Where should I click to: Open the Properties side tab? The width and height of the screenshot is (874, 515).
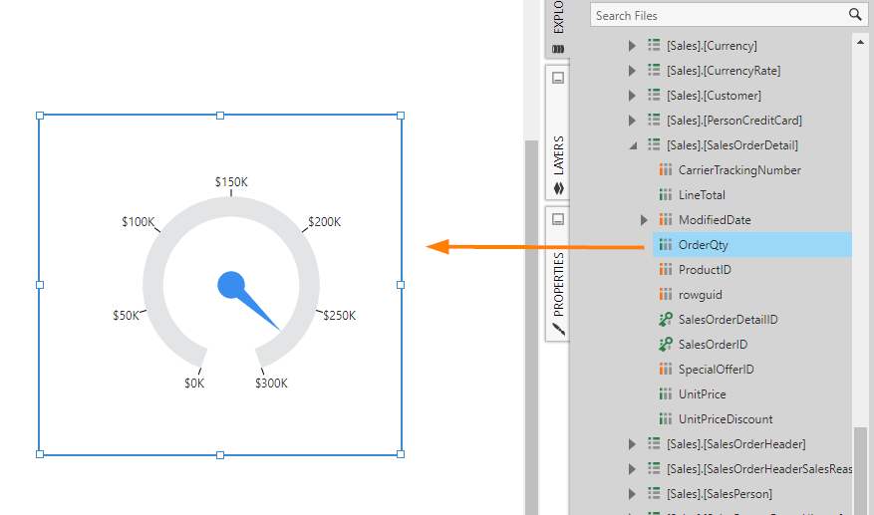click(x=558, y=289)
